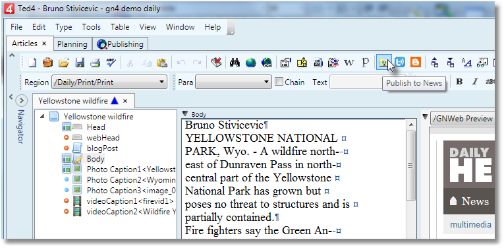The width and height of the screenshot is (504, 248).
Task: Click the underlined A text style icon
Action: tap(466, 62)
